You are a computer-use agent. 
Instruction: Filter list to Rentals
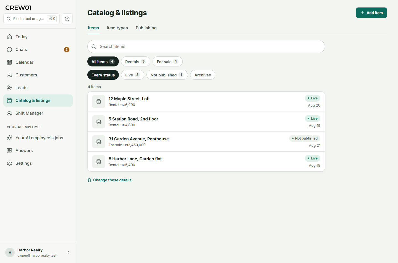point(136,61)
